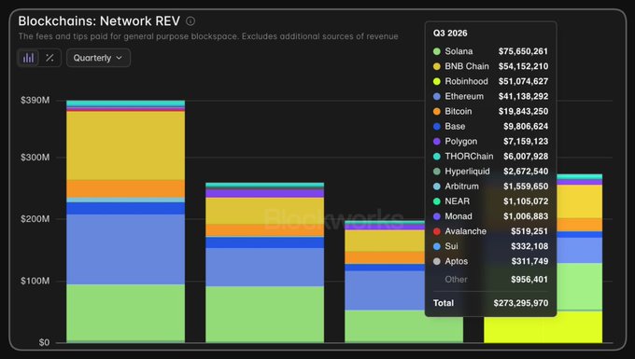
Task: Click the info icon beside Network REV
Action: 190,21
